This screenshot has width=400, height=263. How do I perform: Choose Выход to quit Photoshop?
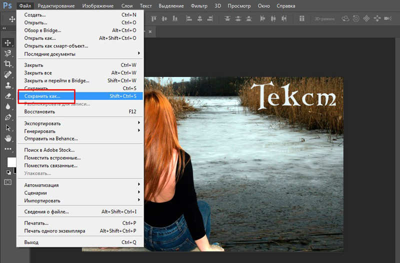(80, 242)
